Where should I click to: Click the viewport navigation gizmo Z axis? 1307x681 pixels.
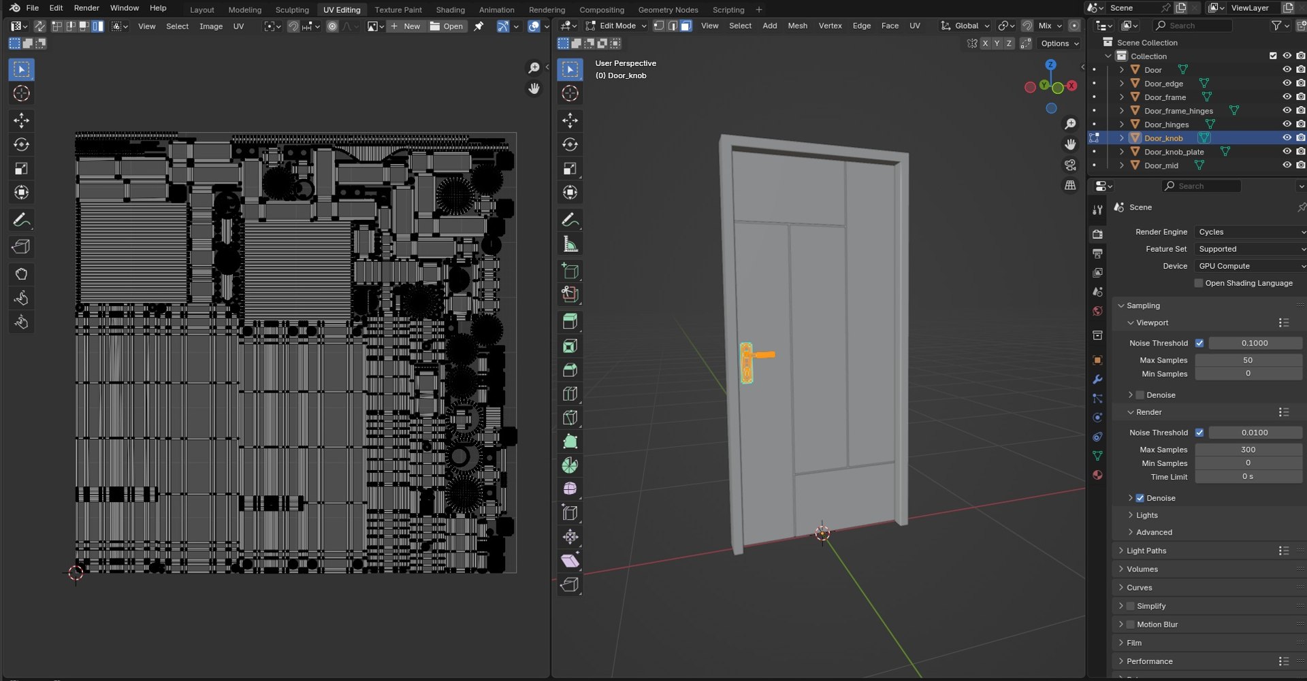click(x=1050, y=65)
